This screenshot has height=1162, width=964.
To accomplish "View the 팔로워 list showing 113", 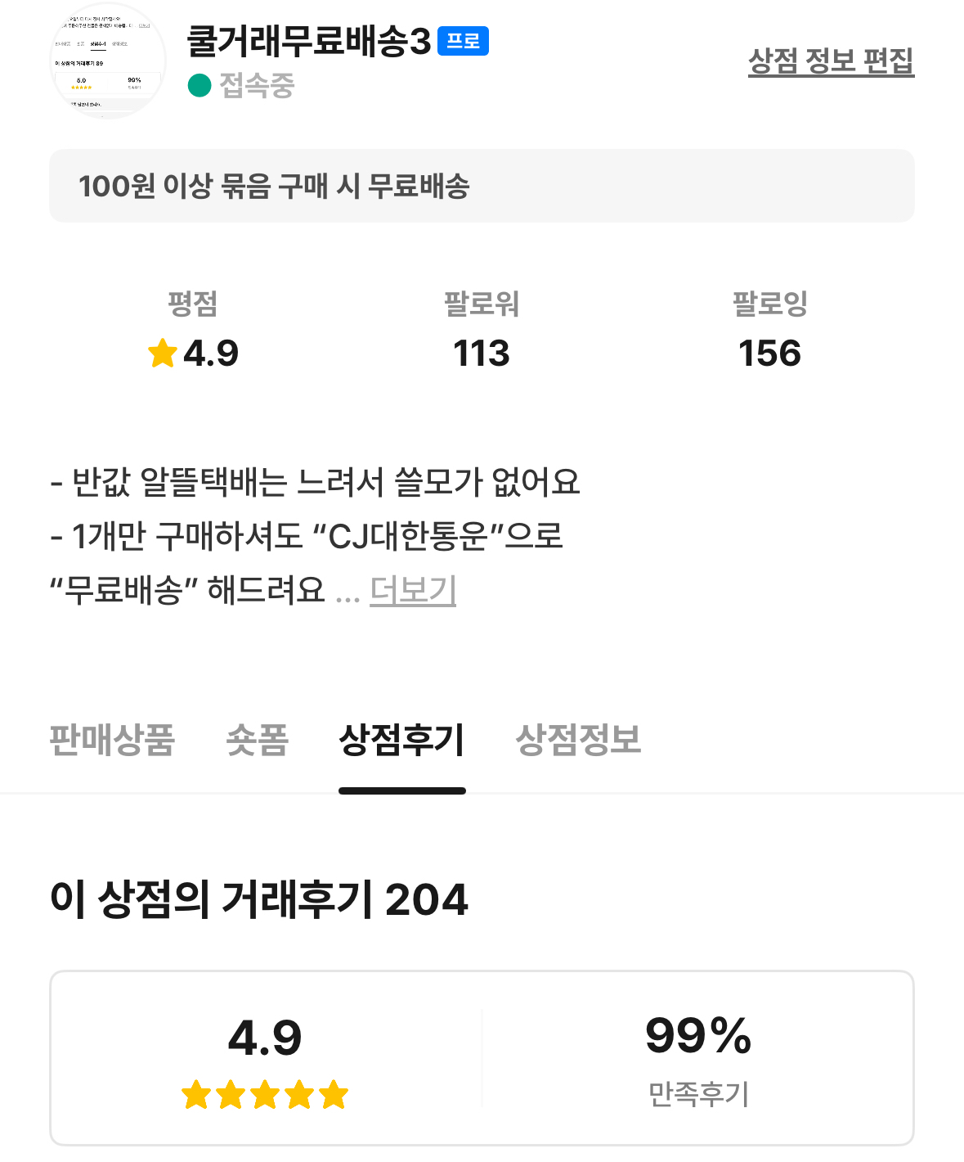I will 482,353.
